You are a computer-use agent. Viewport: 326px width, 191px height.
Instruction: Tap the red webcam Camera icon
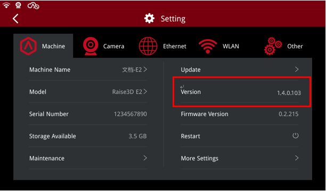tap(91, 46)
